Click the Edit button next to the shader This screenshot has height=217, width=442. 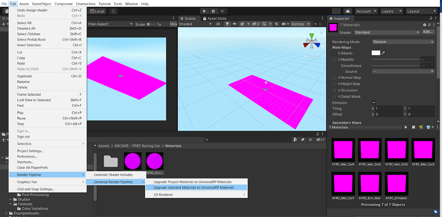tap(428, 32)
